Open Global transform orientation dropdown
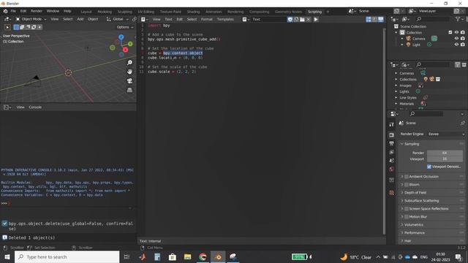The height and width of the screenshot is (263, 468). tap(118, 19)
